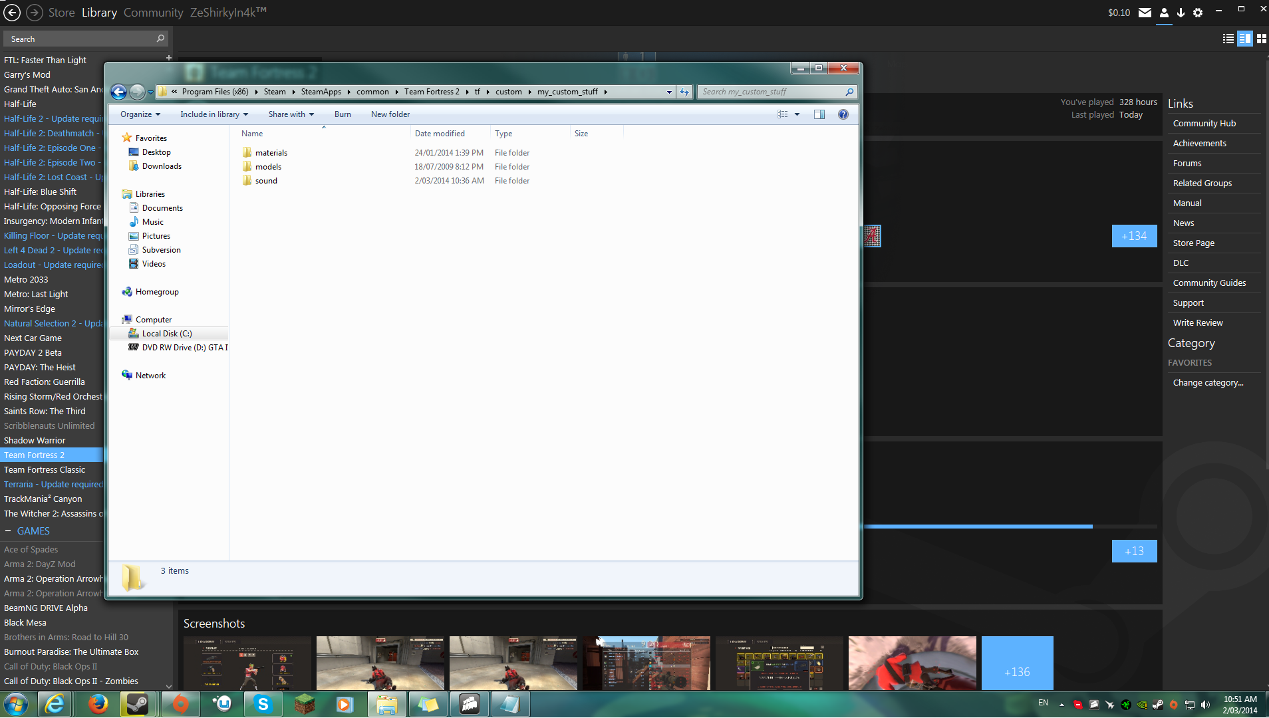
Task: Switch Steam library to list view
Action: pos(1228,39)
